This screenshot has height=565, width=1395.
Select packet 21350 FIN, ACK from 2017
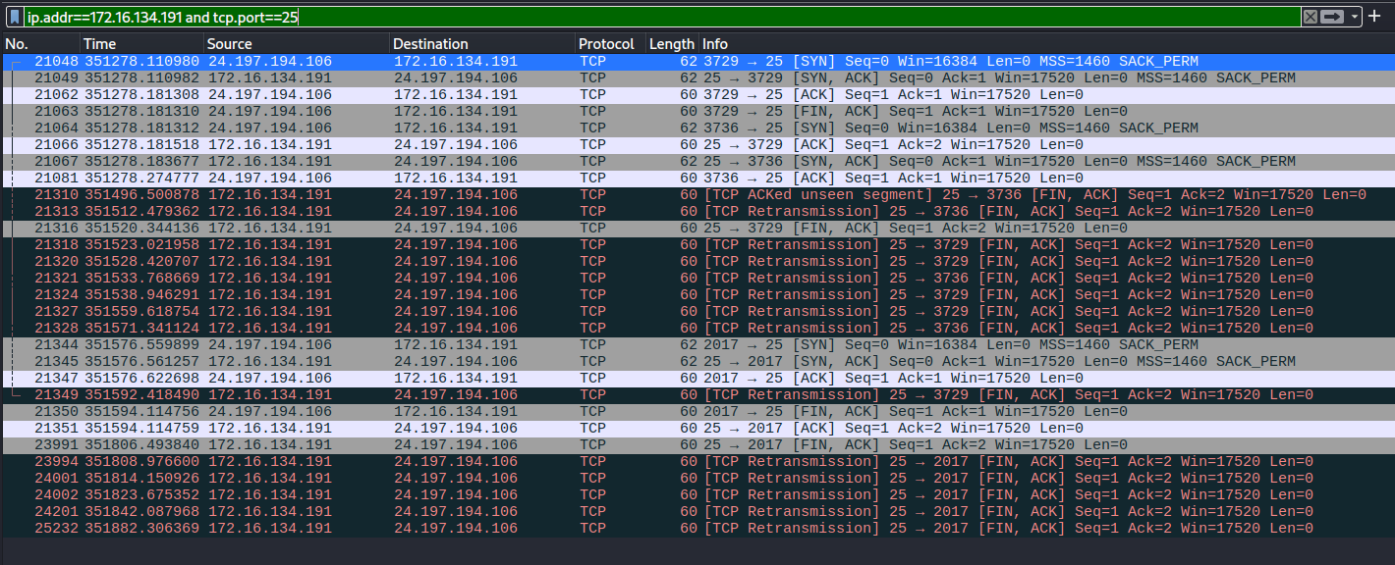[697, 411]
